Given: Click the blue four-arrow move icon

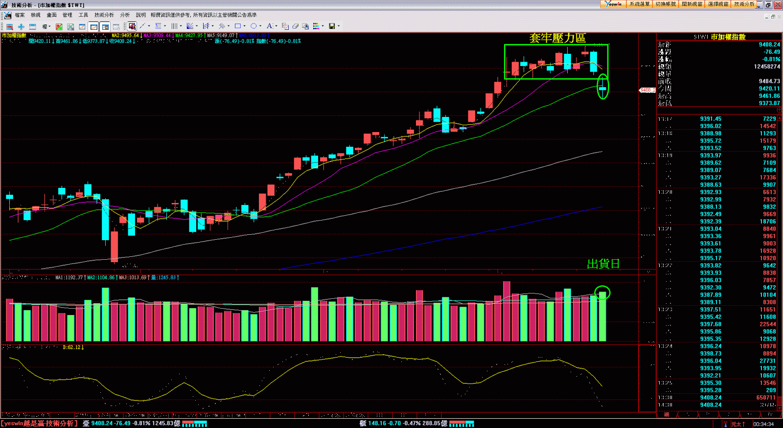Looking at the screenshot, I should (21, 26).
